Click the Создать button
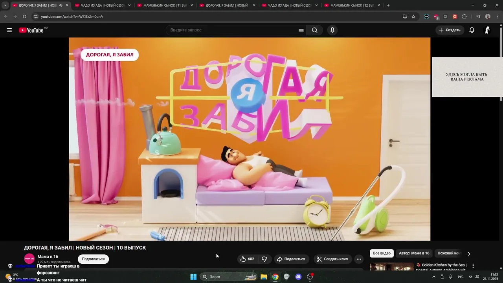This screenshot has width=503, height=283. pyautogui.click(x=450, y=30)
